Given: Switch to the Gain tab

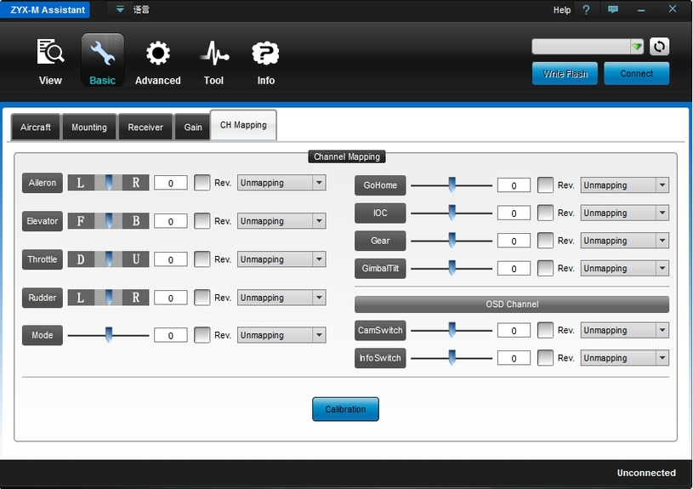Looking at the screenshot, I should 193,128.
